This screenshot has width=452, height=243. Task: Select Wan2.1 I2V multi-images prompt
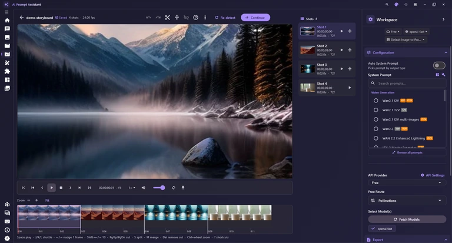[376, 119]
